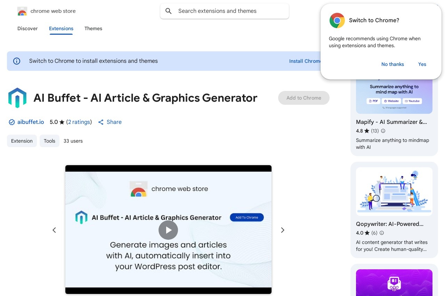This screenshot has height=296, width=445.
Task: Click the info icon beside Qopywriter rating
Action: point(382,233)
